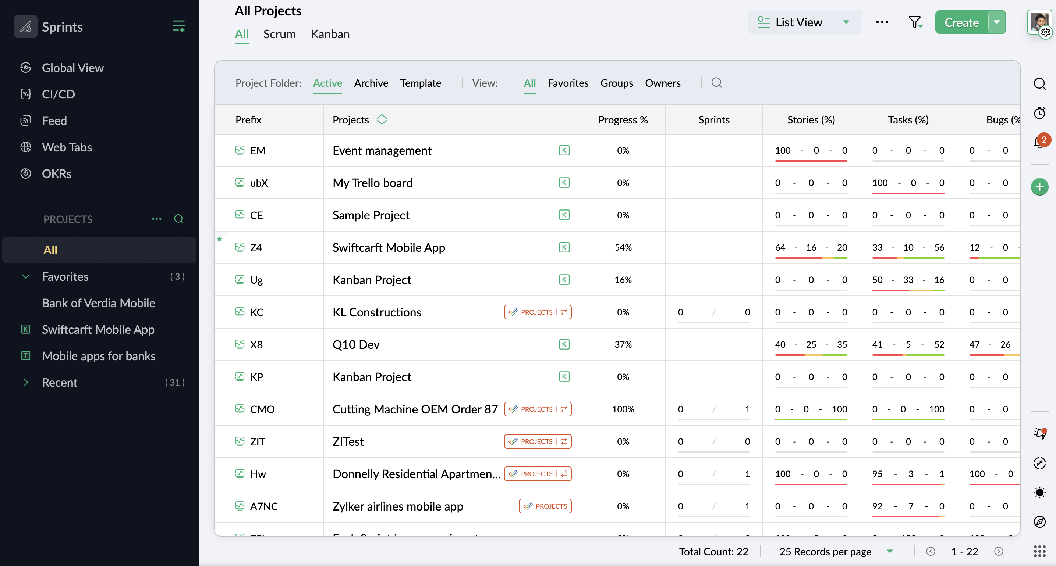Open CI/CD from sidebar
Screen dimensions: 1056x566
click(x=58, y=94)
